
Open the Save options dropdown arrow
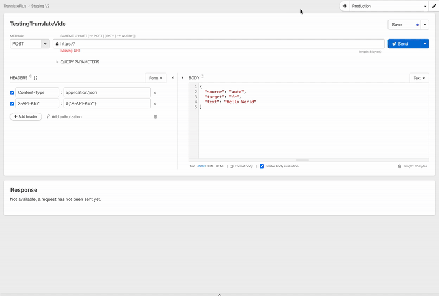(425, 25)
